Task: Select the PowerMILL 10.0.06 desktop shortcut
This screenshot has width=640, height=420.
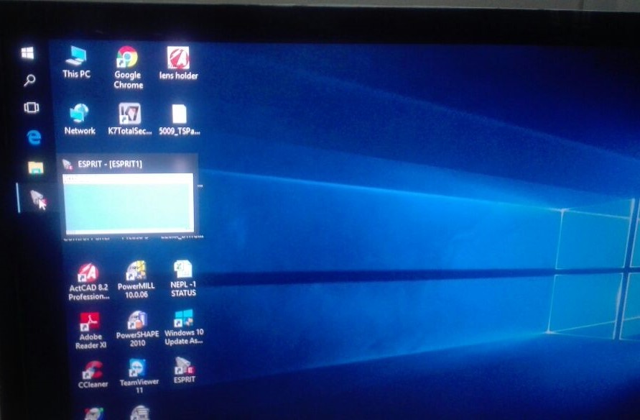Action: [x=136, y=272]
